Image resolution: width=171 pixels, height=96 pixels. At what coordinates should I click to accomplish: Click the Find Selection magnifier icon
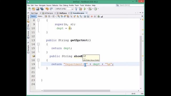tap(59, 16)
